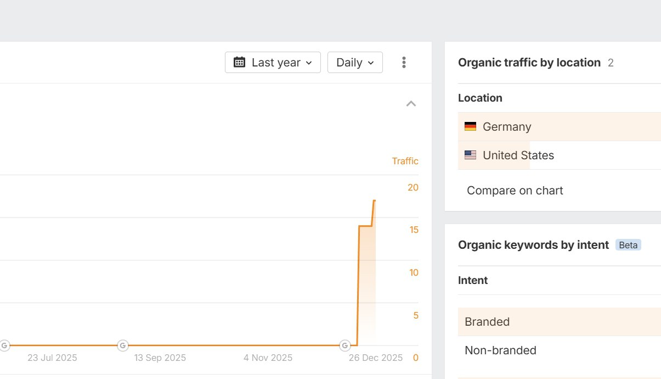Click the orange Traffic axis label
This screenshot has width=661, height=379.
405,161
